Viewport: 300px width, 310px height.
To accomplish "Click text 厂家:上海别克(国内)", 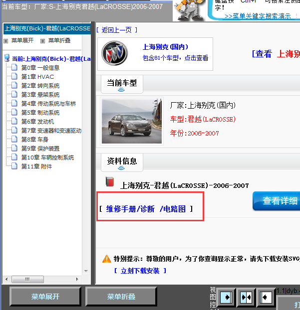I will coord(203,105).
